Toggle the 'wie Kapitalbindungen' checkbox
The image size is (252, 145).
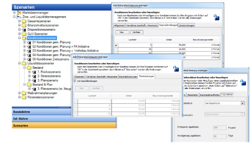75,81
